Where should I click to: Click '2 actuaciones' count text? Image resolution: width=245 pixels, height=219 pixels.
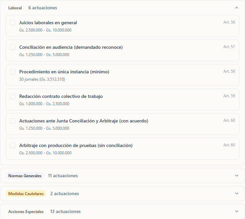click(x=65, y=193)
